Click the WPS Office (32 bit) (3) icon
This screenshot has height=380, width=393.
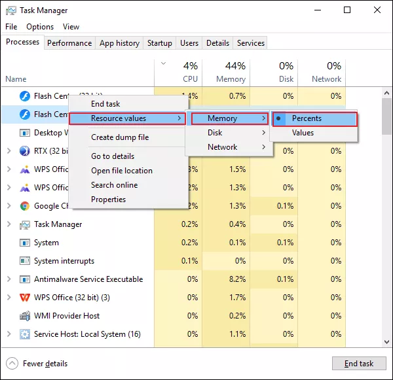25,298
